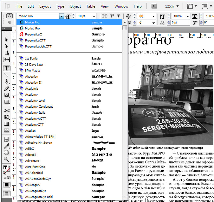Select the Scissors tool
Viewport: 214px width, 202px height.
tap(7, 110)
